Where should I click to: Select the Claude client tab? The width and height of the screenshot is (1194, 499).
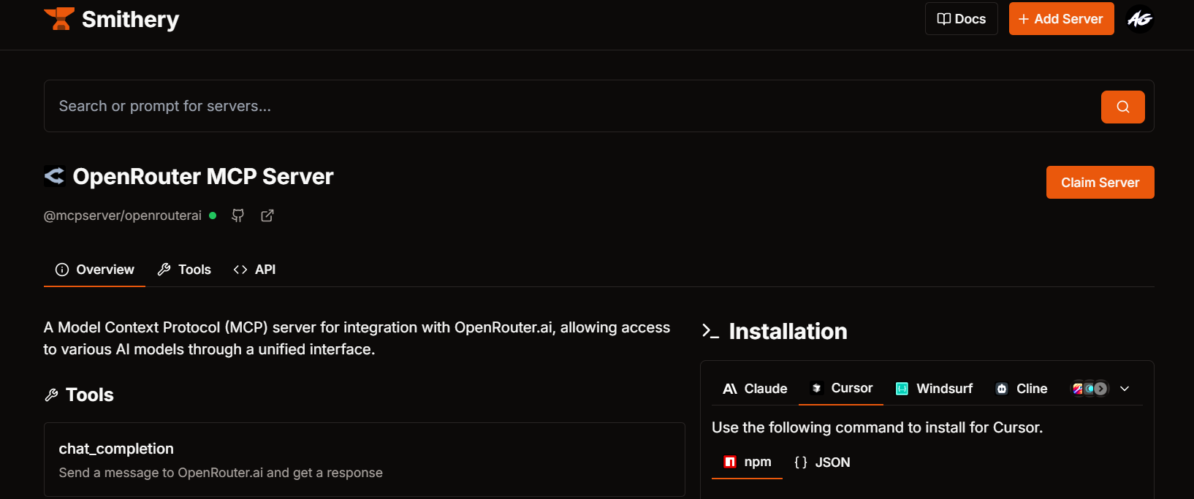point(755,389)
